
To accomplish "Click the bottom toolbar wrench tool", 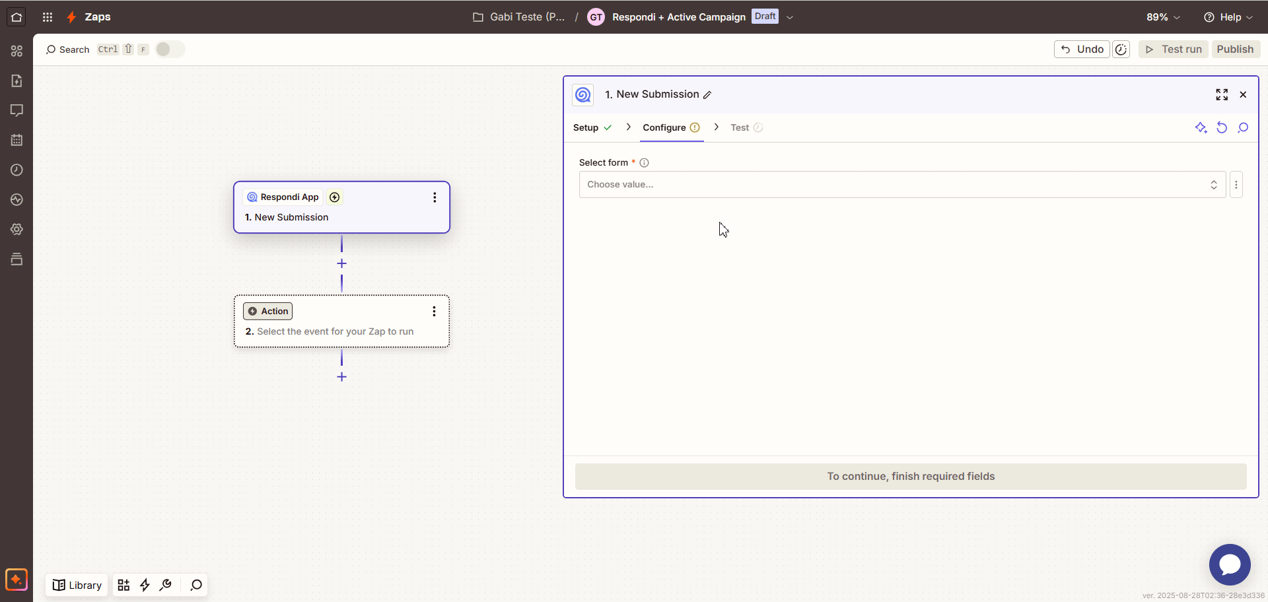I will point(166,585).
